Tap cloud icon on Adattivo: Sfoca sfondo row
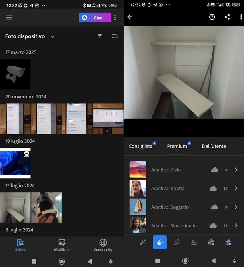244x267 pixels. click(x=213, y=226)
